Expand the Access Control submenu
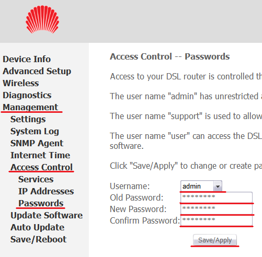Image resolution: width=262 pixels, height=257 pixels. (x=41, y=167)
